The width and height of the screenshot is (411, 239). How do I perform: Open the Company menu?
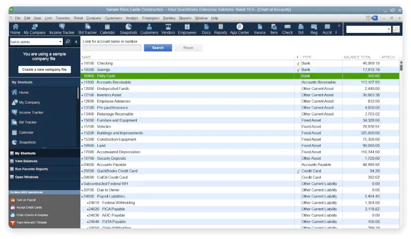(94, 18)
